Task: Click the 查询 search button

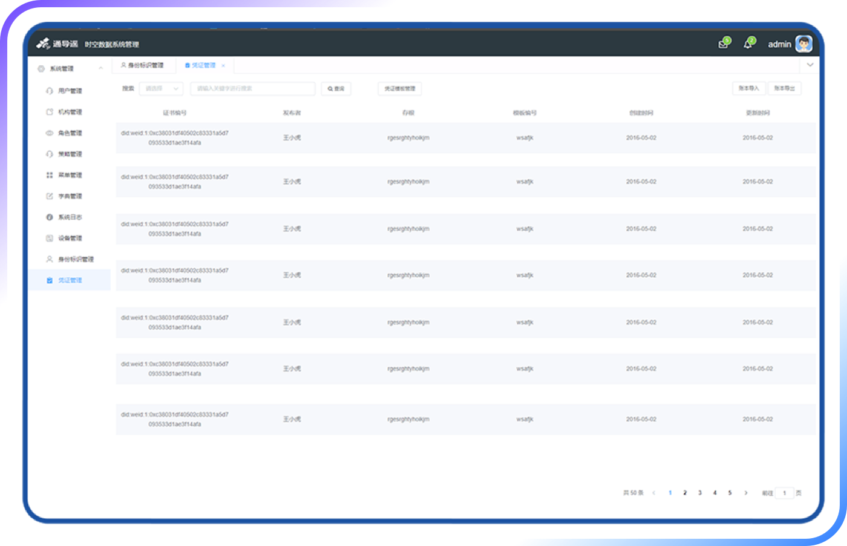Action: (x=336, y=89)
